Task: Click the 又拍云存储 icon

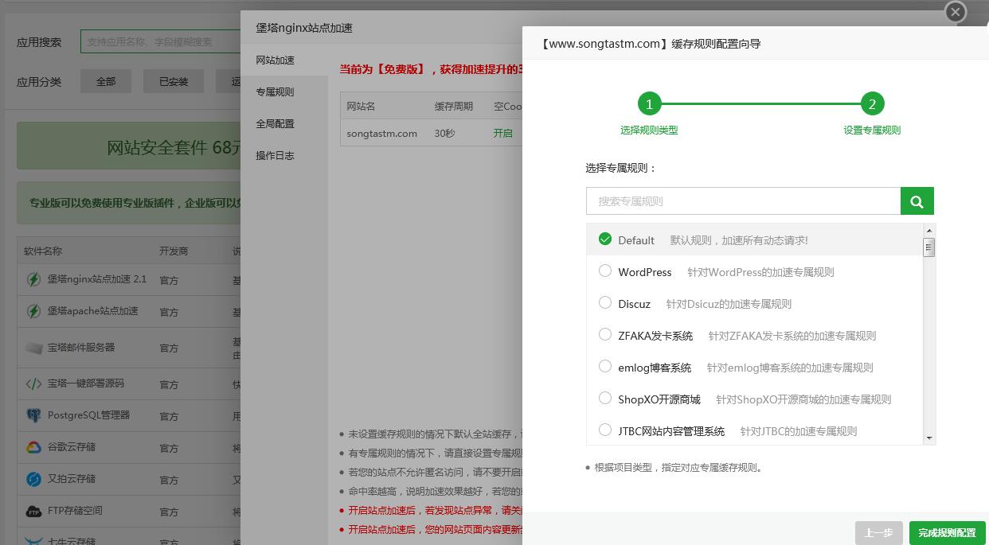Action: coord(33,479)
